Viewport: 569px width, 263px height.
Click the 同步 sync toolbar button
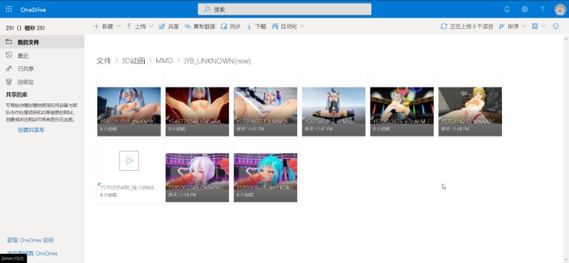point(230,26)
